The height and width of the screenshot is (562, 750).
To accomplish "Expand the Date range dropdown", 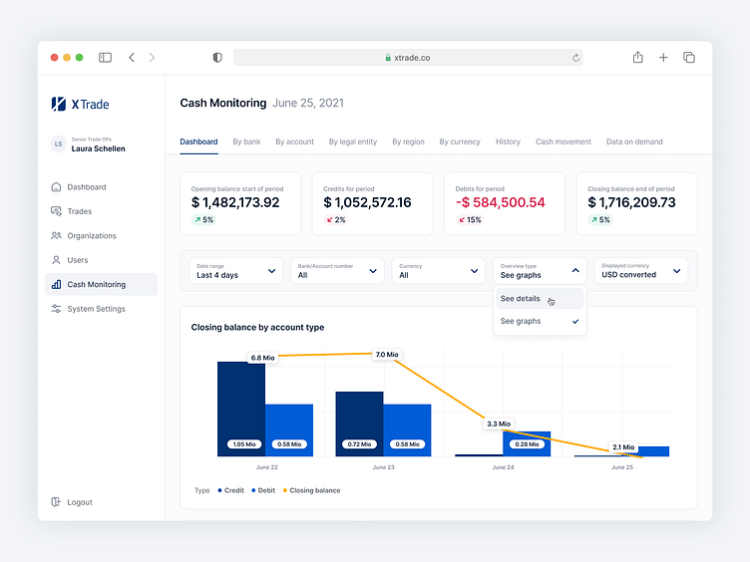I will click(236, 270).
